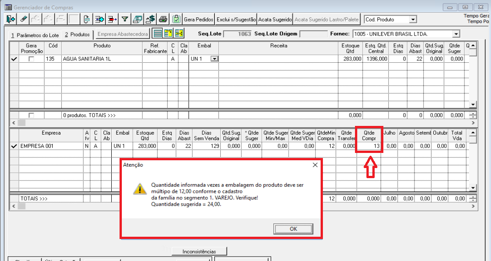Image resolution: width=491 pixels, height=261 pixels.
Task: Click stepper beside products TOTAIS row
Action: (x=473, y=115)
